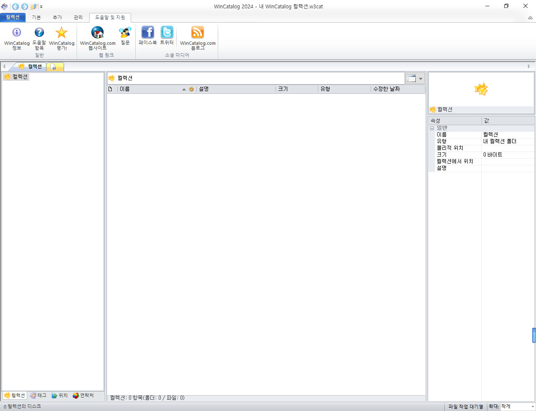Click the 속성 properties column header
This screenshot has width=536, height=411.
click(455, 121)
